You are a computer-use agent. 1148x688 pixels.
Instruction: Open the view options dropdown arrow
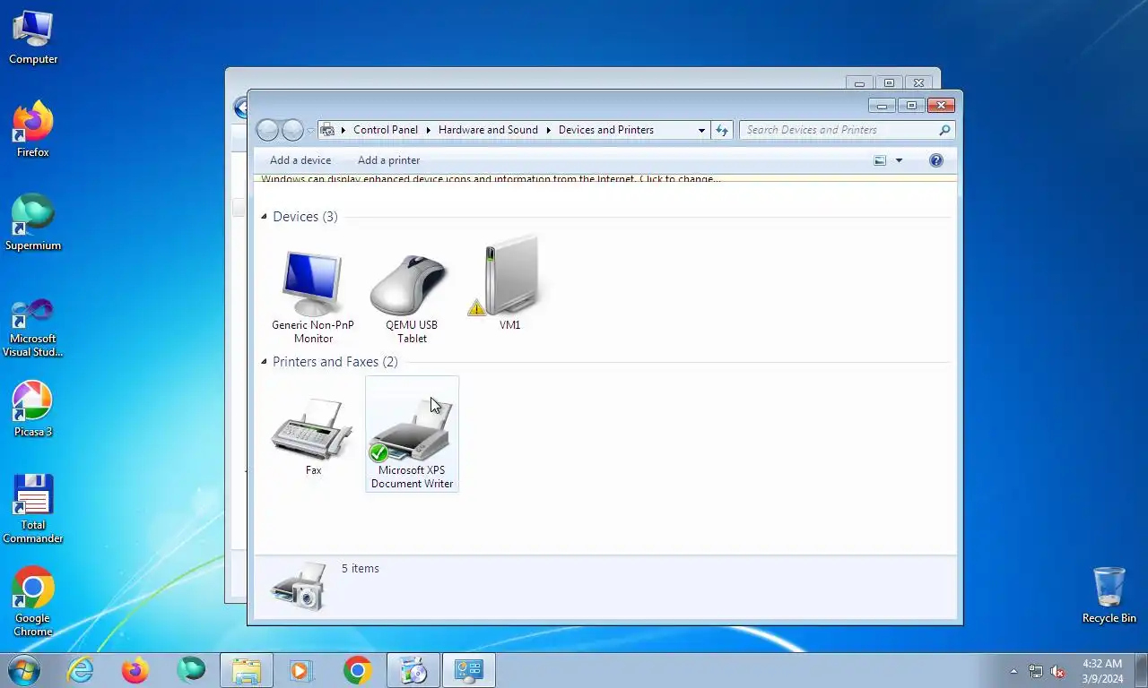899,160
